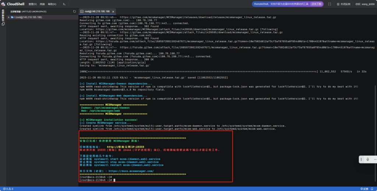Click the 100% download progress bar line
The image size is (377, 191).
click(x=223, y=72)
